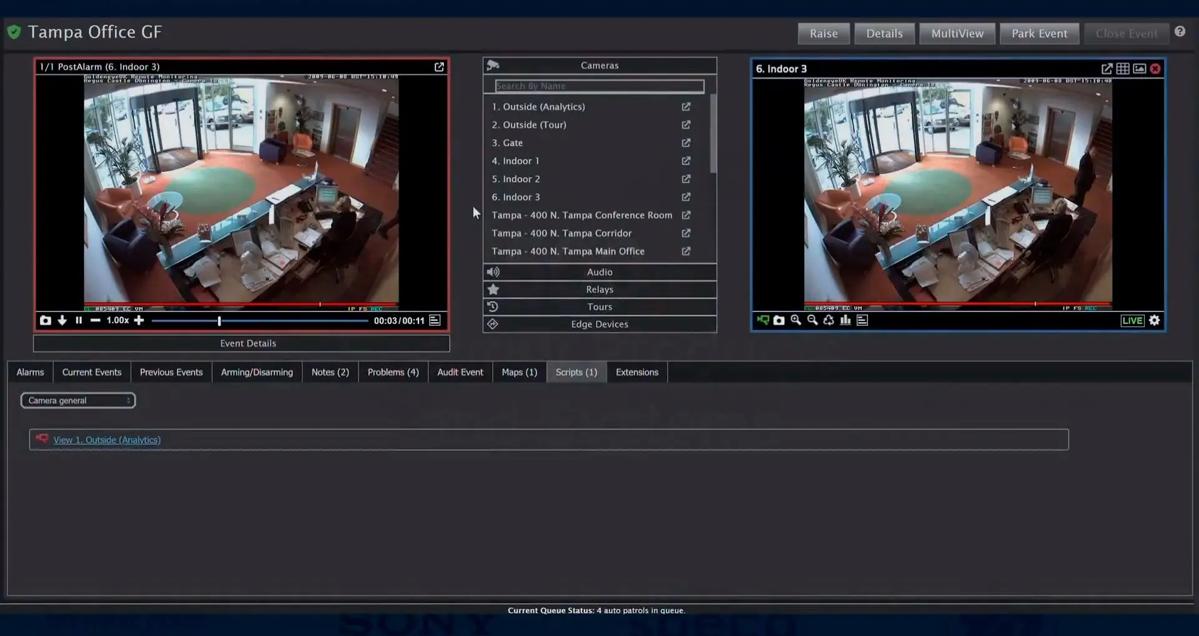This screenshot has width=1199, height=636.
Task: Pause the PostAlarm playback
Action: tap(79, 320)
